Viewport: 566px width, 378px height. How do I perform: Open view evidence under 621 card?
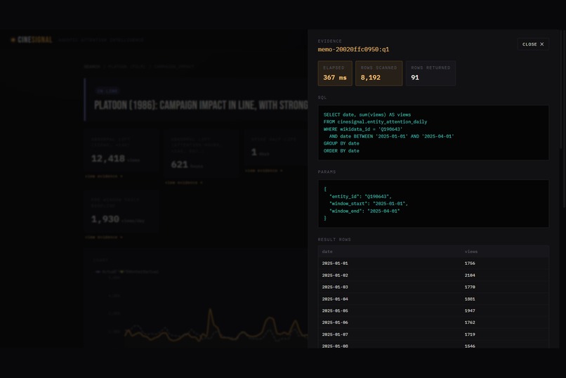tap(184, 183)
